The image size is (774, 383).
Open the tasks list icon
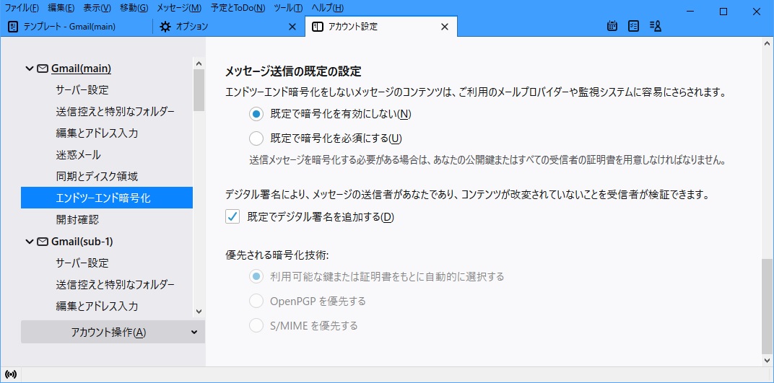point(633,27)
